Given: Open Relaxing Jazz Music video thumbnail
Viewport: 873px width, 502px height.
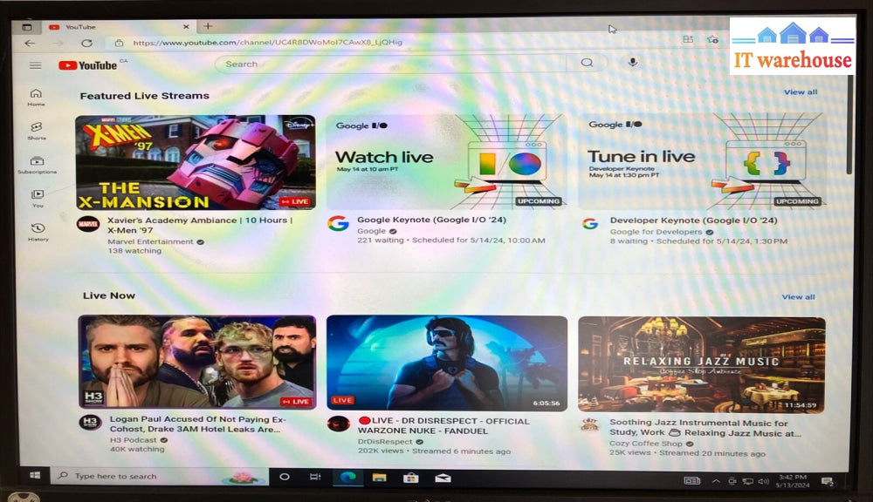Looking at the screenshot, I should 701,363.
